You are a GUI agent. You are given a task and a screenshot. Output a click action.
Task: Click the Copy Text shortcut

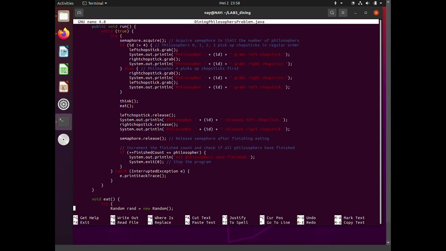[x=349, y=222]
